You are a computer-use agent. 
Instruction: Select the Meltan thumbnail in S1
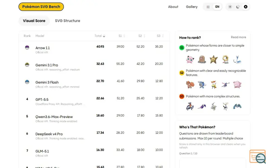[x=225, y=59]
